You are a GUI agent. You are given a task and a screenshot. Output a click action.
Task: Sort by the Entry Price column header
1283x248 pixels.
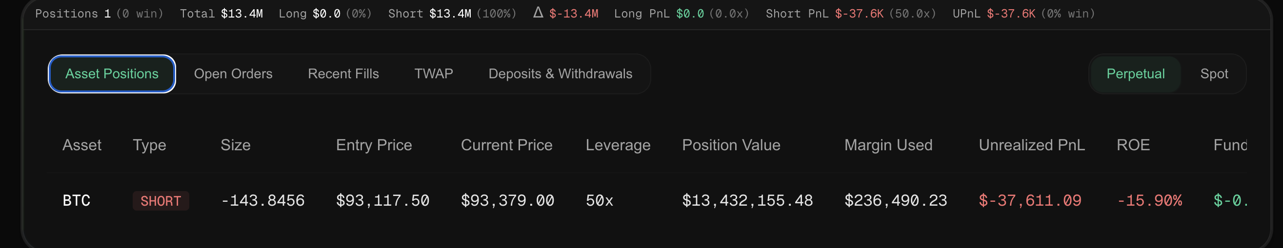[x=374, y=145]
